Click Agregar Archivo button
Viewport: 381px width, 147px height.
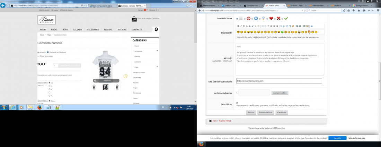tap(280, 93)
